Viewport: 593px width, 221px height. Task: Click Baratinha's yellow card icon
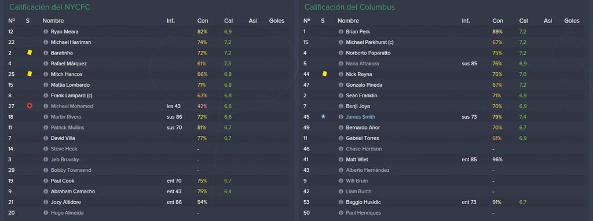tap(30, 53)
